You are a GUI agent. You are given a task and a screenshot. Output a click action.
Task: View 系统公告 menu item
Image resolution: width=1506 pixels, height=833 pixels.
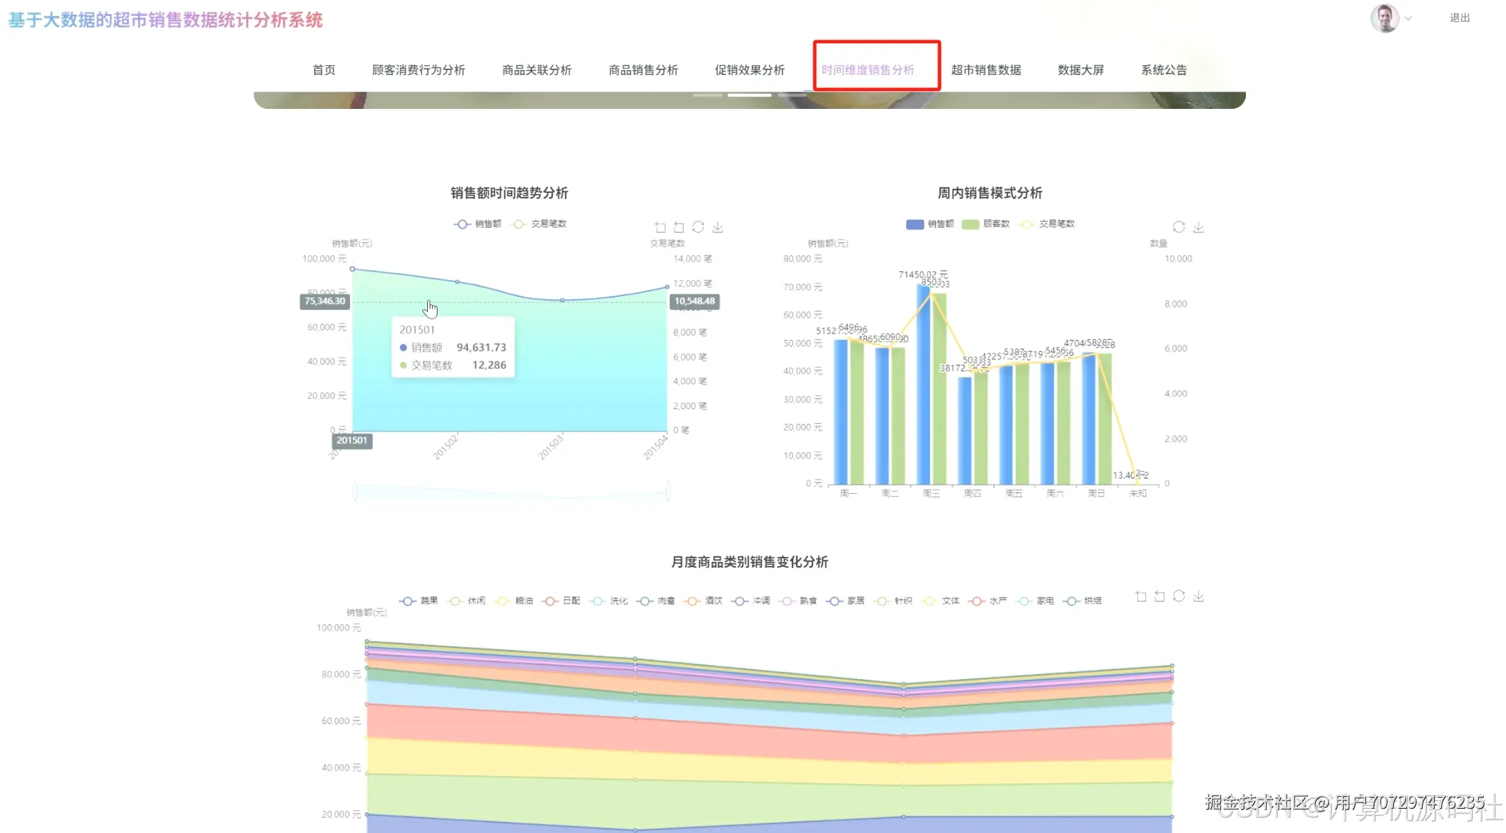point(1163,70)
